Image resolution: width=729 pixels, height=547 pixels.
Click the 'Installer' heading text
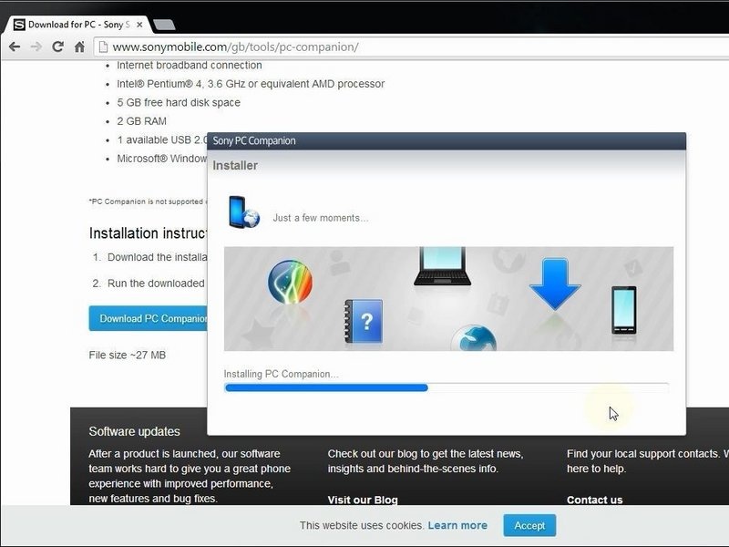point(235,166)
